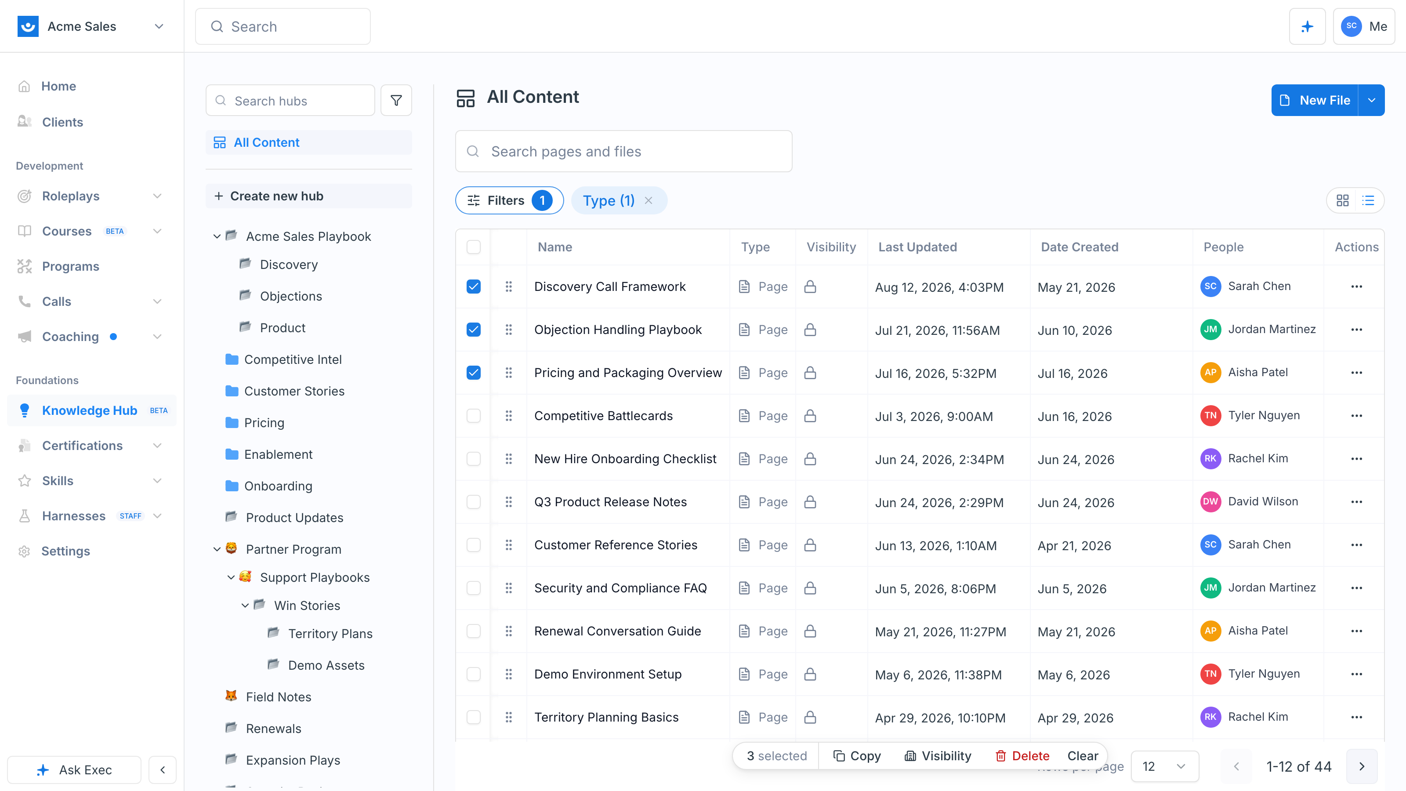Open actions menu for Objection Handling Playbook
Viewport: 1406px width, 791px height.
tap(1356, 330)
